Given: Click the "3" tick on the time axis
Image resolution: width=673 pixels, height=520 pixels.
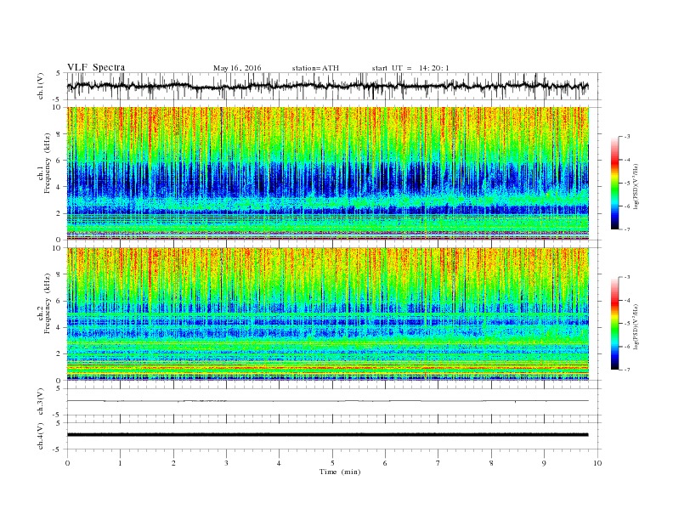Looking at the screenshot, I should (x=226, y=463).
